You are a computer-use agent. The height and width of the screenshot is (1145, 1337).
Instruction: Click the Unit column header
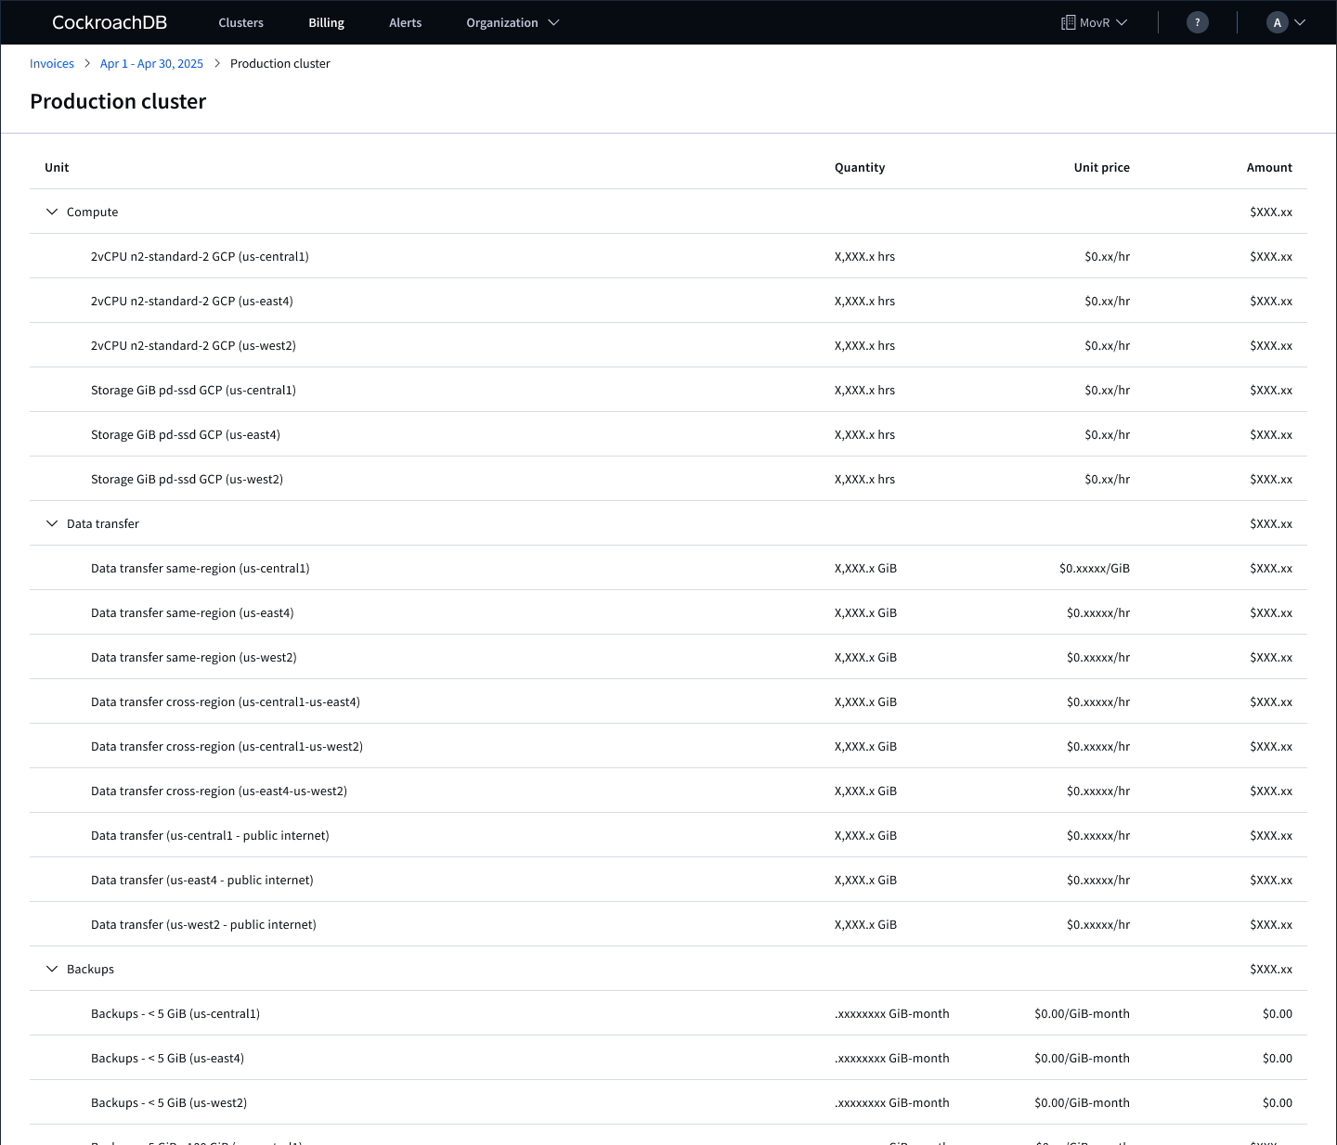pos(57,167)
